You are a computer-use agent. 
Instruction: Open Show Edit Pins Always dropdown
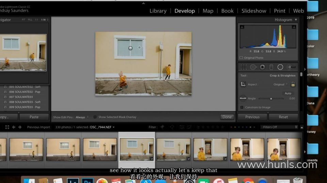(x=82, y=117)
